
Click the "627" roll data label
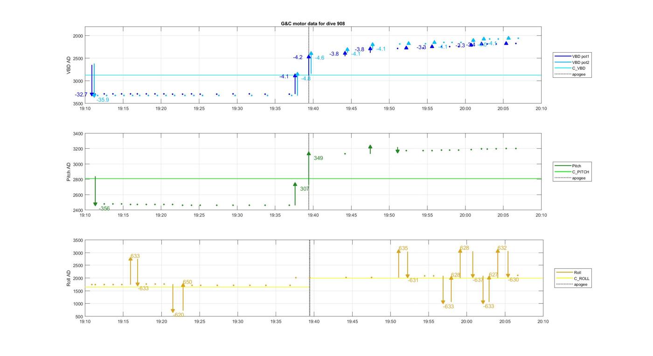tap(493, 275)
